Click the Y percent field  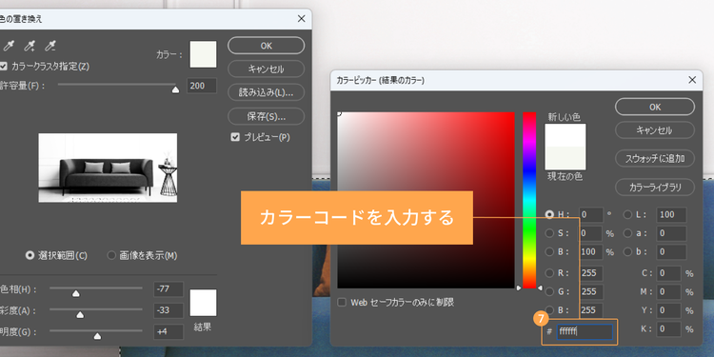coord(669,310)
